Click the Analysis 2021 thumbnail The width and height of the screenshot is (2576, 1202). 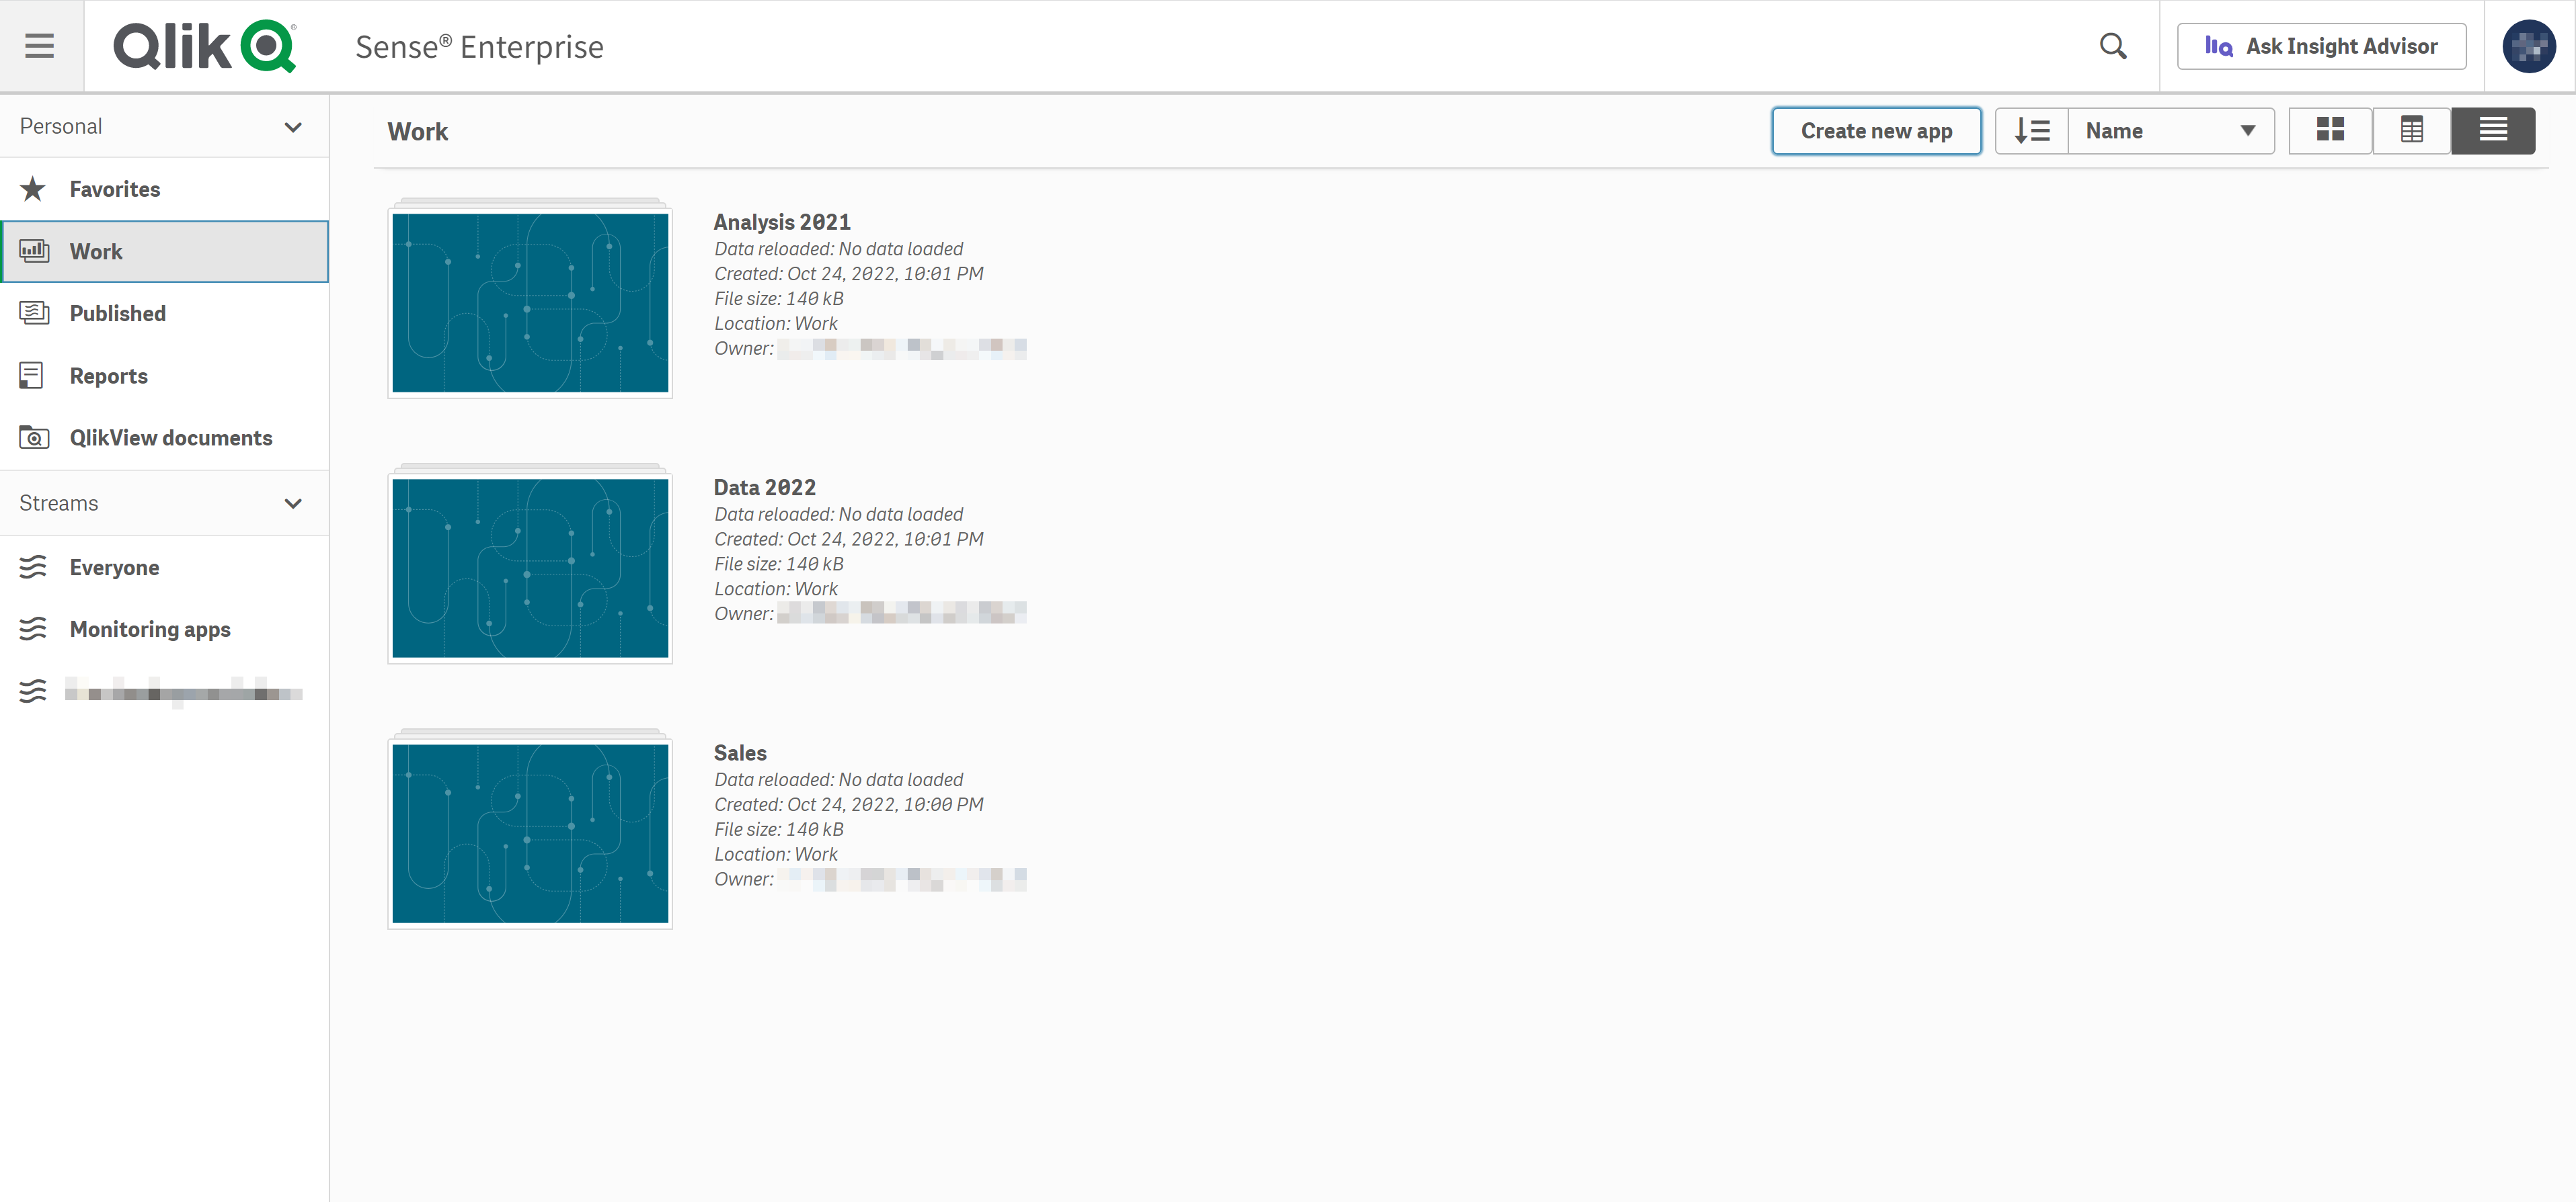(x=530, y=302)
